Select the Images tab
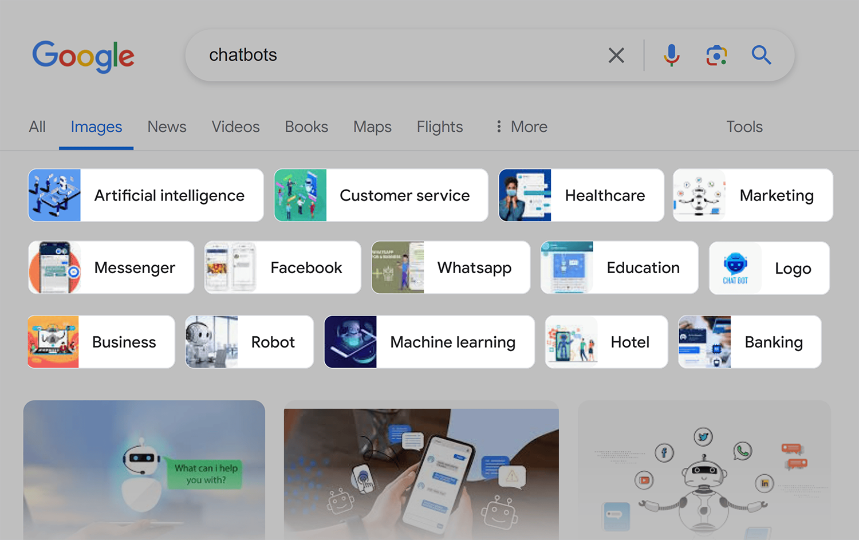 (96, 127)
